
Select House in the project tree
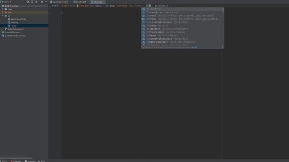(x=14, y=26)
